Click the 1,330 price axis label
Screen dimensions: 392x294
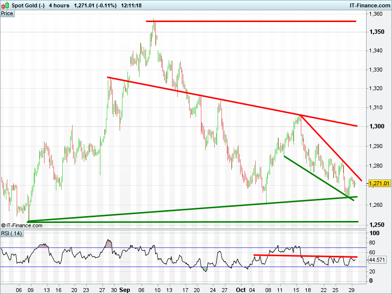click(376, 70)
